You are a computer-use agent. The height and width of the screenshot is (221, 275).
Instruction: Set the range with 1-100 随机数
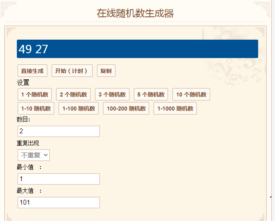point(79,108)
